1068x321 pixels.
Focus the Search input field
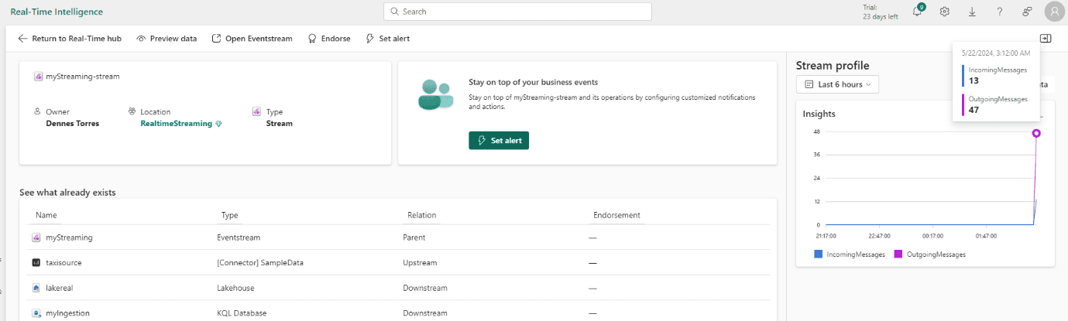point(517,12)
